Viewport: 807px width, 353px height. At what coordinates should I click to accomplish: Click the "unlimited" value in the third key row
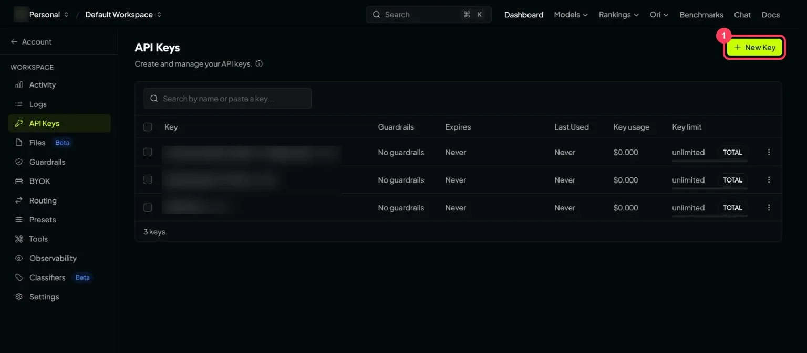tap(688, 208)
